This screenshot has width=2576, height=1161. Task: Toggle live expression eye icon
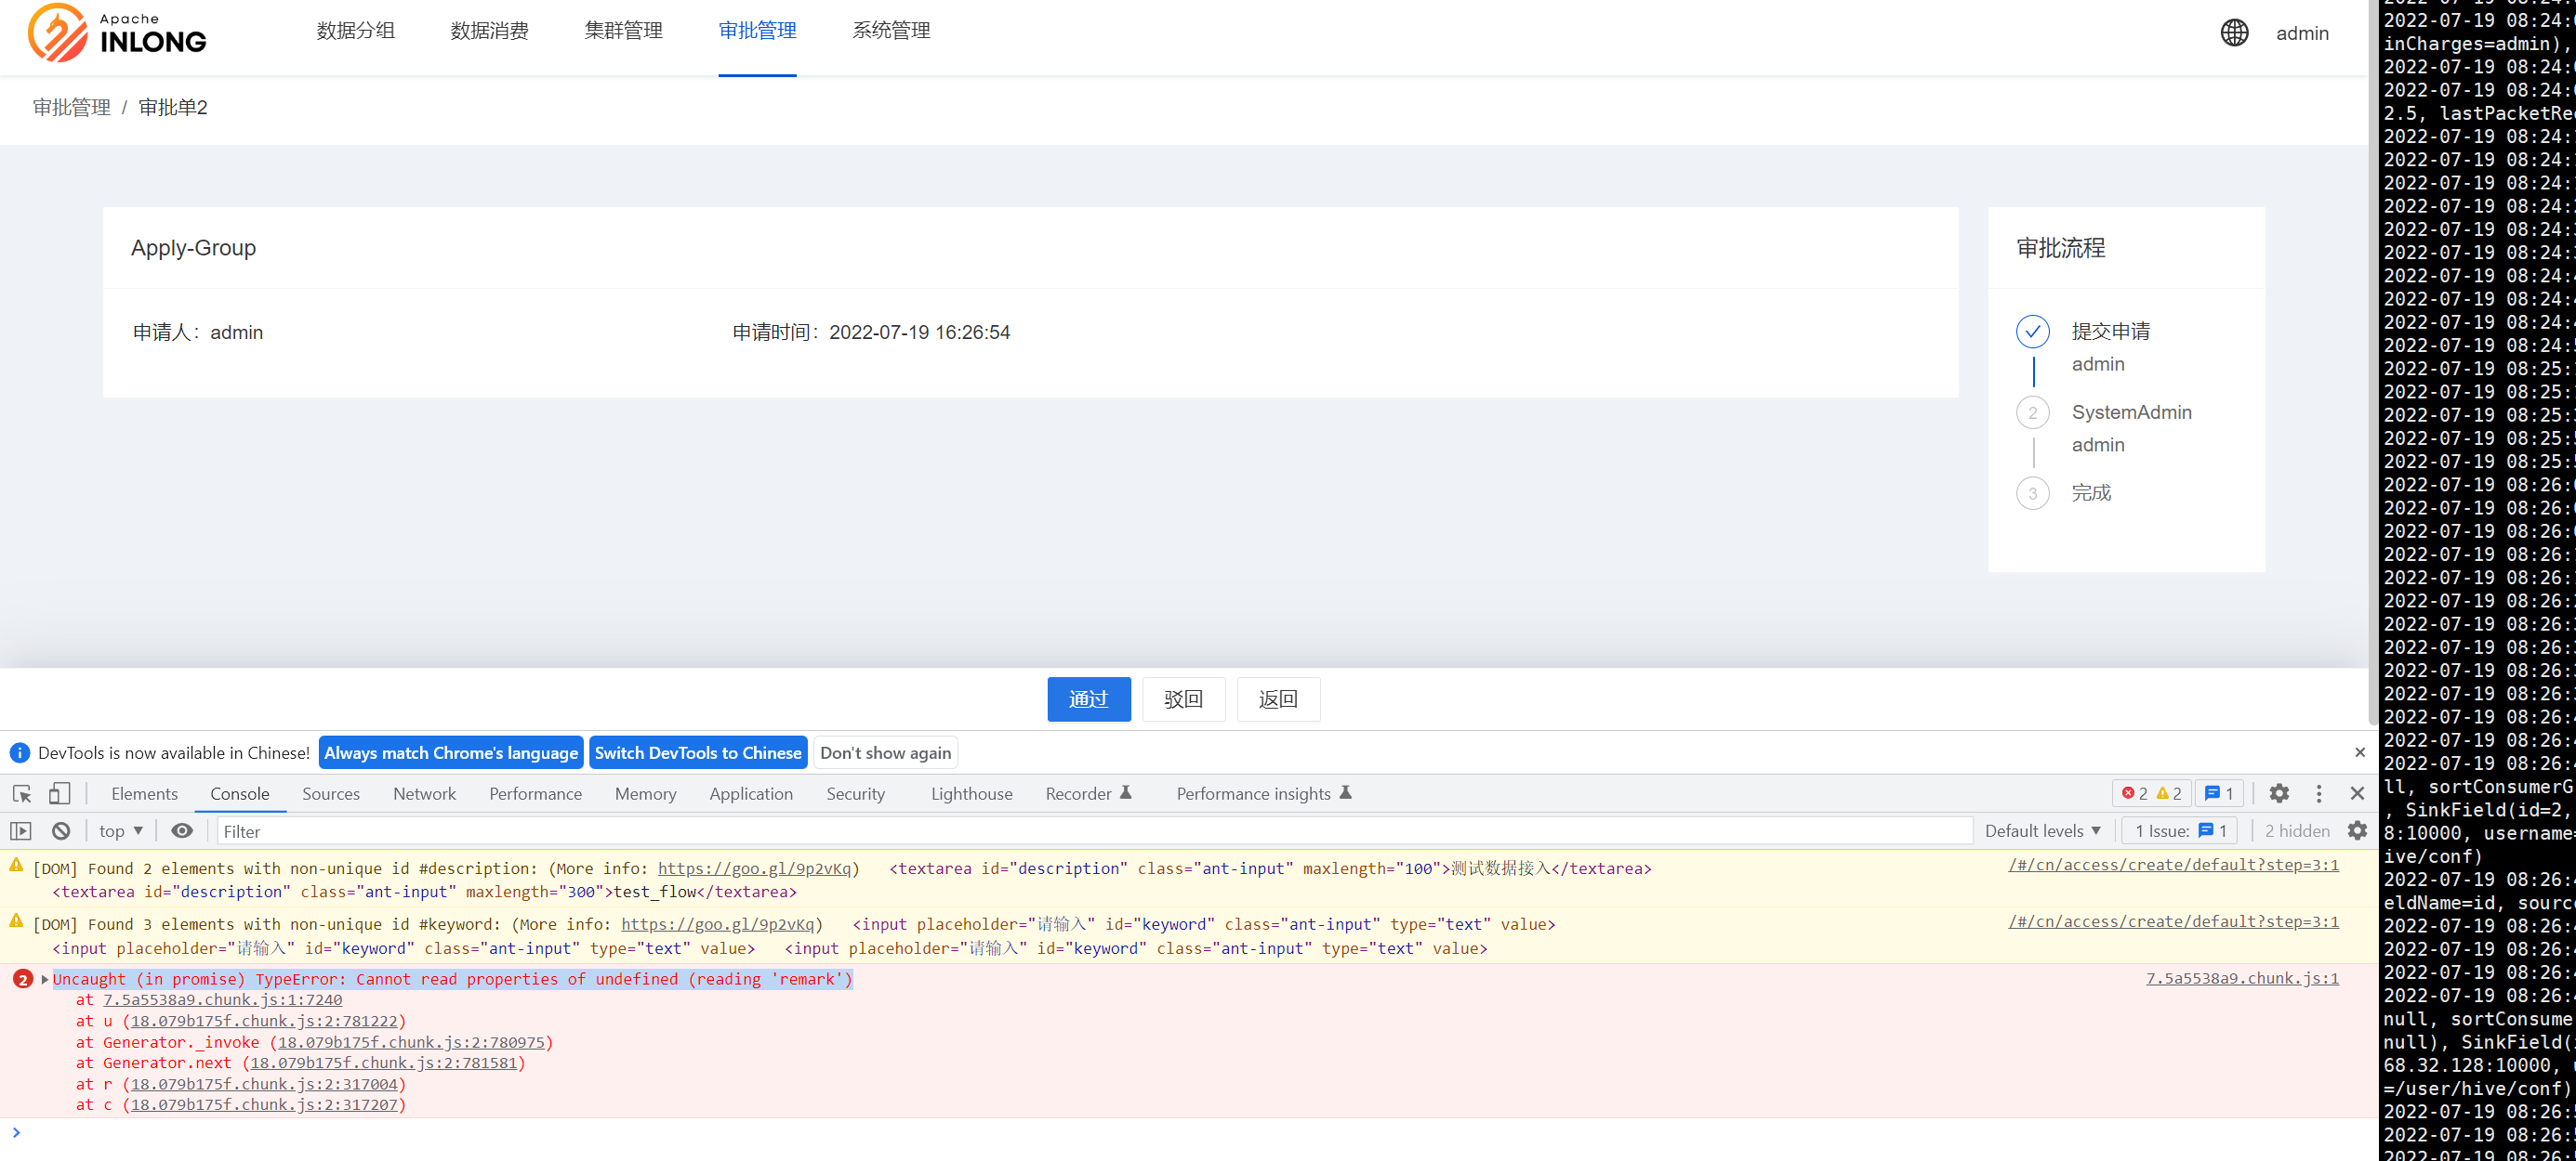(x=182, y=830)
